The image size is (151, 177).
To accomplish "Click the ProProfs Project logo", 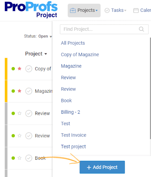I will coord(31,10).
